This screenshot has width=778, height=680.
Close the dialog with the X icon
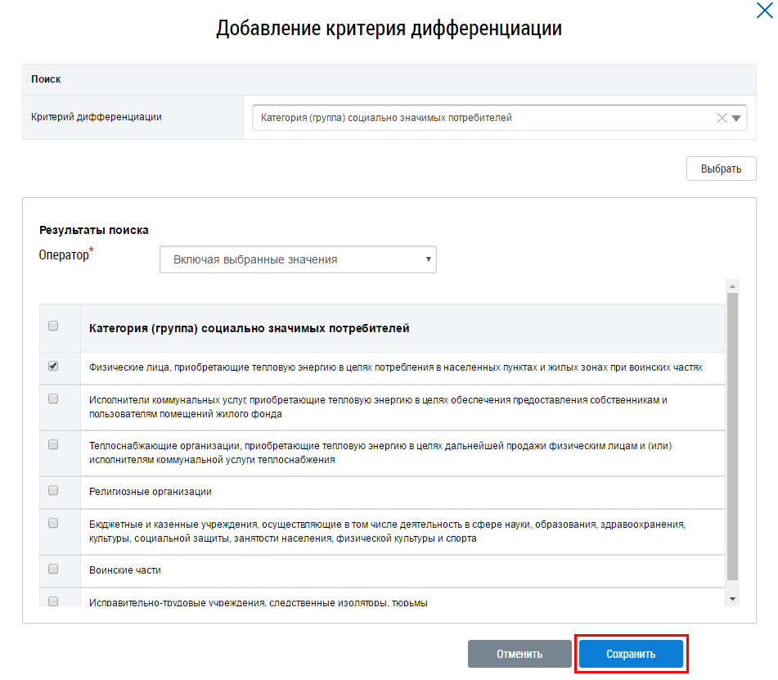(764, 11)
